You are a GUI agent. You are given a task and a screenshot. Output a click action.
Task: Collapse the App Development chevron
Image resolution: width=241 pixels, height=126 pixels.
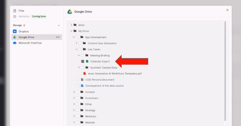74,37
